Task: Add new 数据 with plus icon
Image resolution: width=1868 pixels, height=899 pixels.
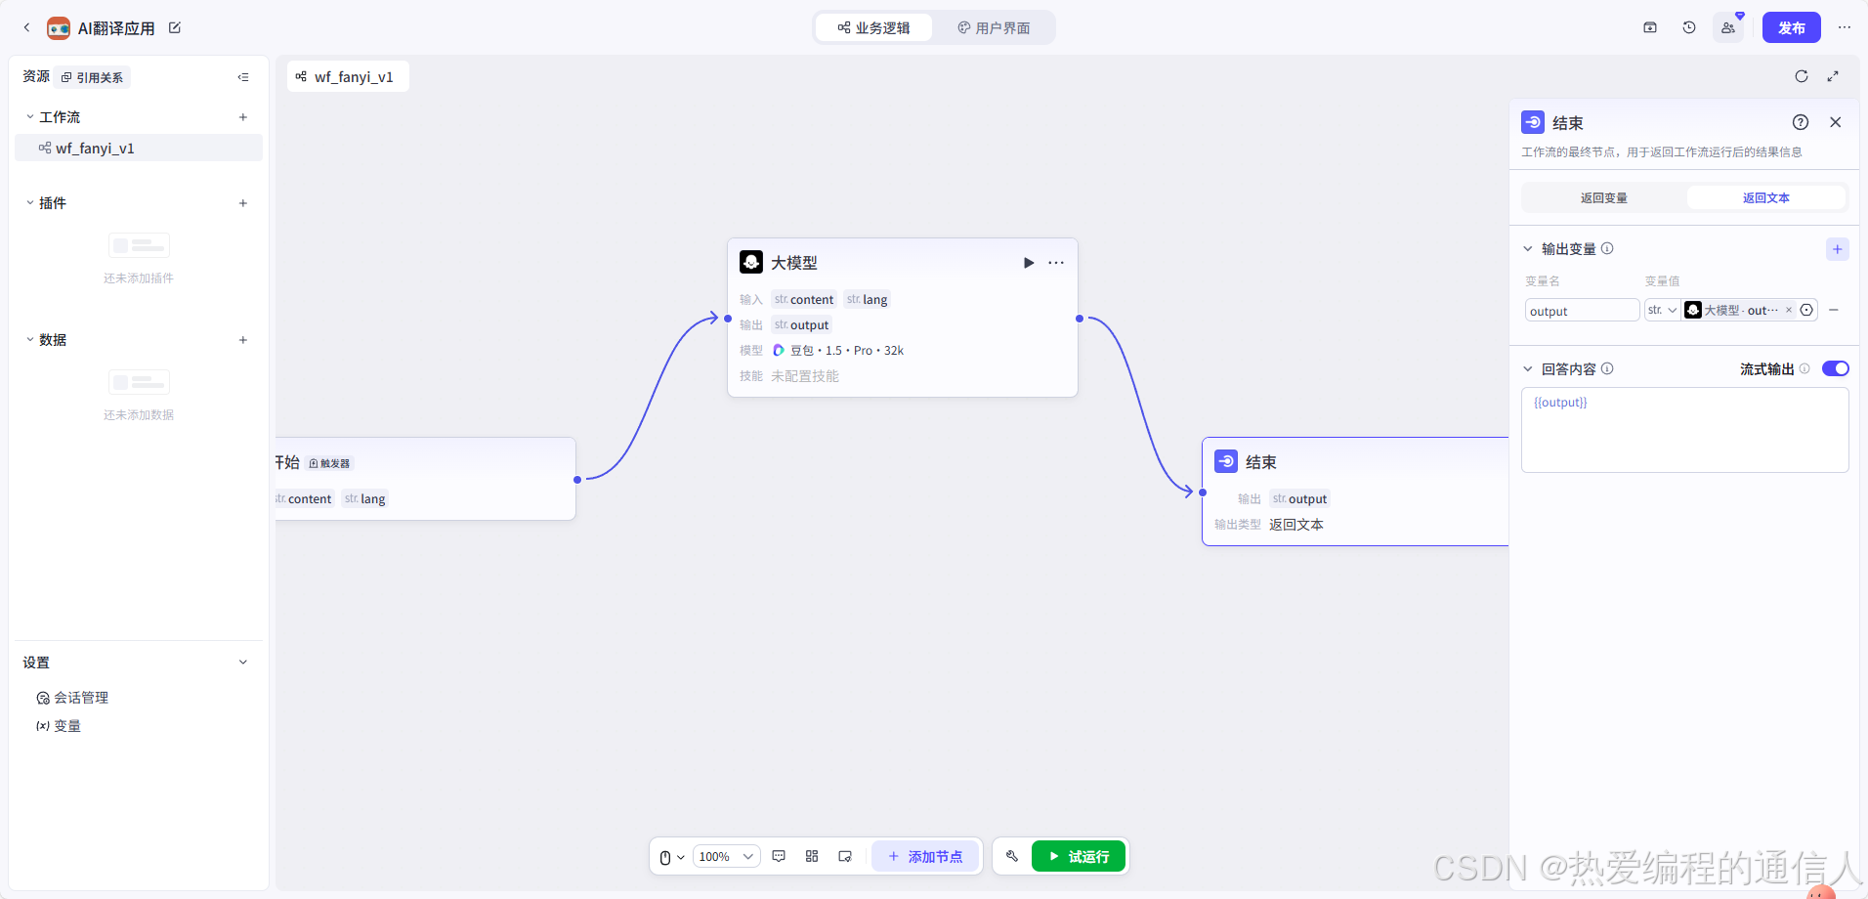Action: (x=243, y=340)
